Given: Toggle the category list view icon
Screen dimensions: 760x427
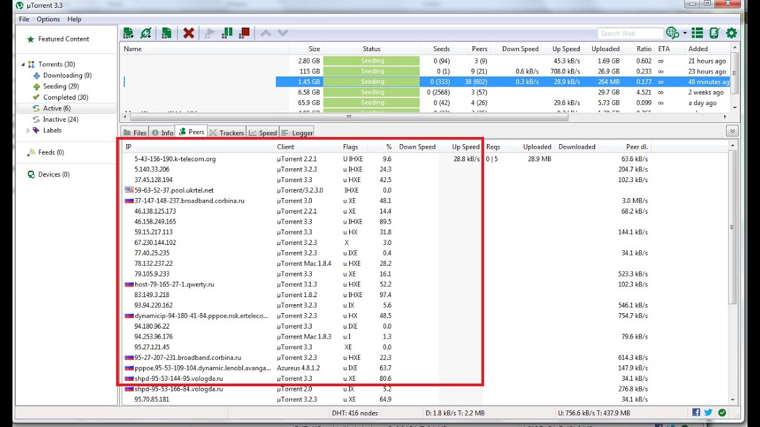Looking at the screenshot, I should coord(698,33).
